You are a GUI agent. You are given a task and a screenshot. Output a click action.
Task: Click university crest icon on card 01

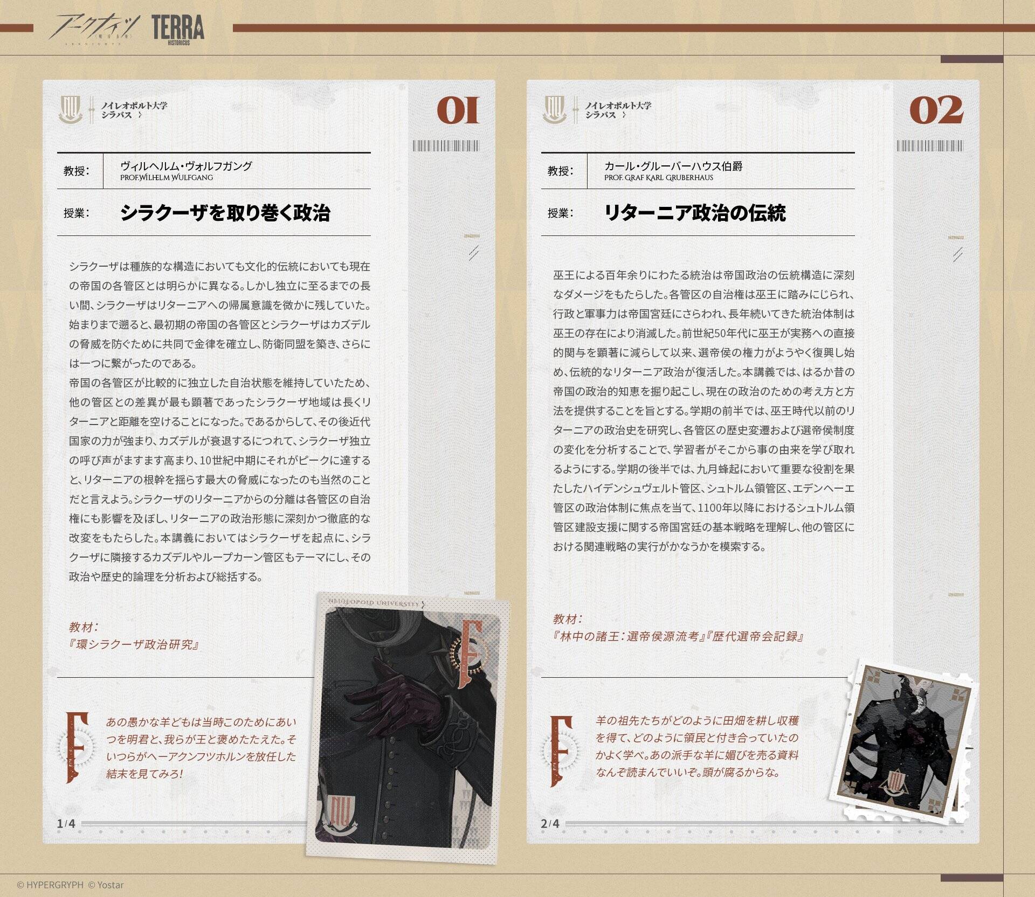pos(71,109)
